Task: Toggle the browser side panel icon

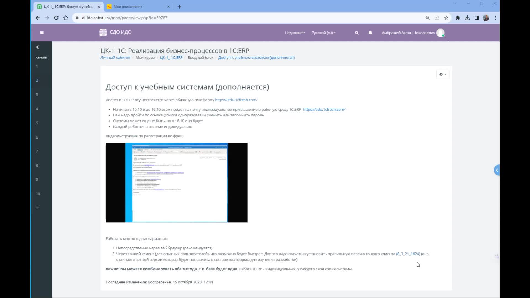Action: [x=477, y=18]
